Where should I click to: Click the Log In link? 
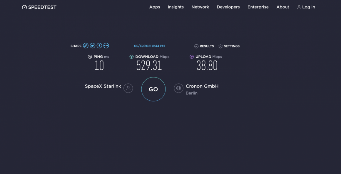tap(306, 7)
